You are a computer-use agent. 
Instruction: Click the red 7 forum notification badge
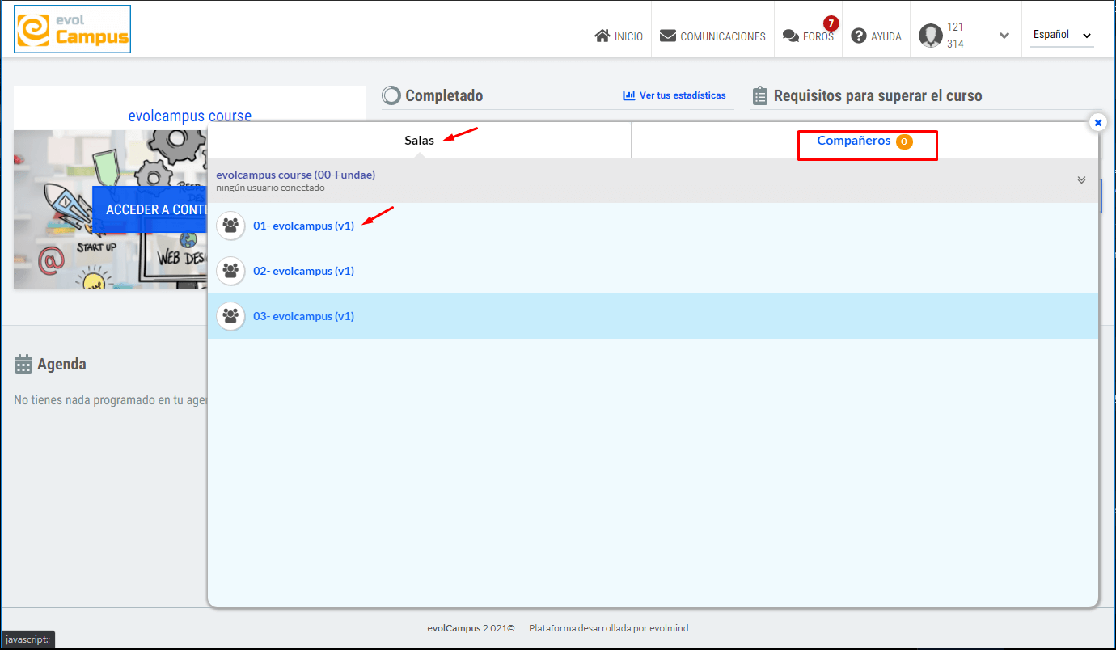click(831, 23)
